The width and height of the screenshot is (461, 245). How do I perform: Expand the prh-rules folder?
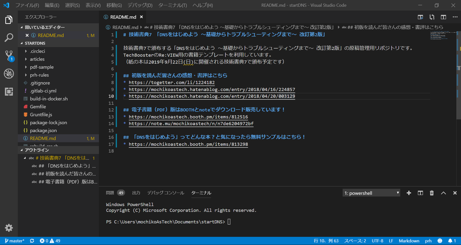tap(58, 75)
